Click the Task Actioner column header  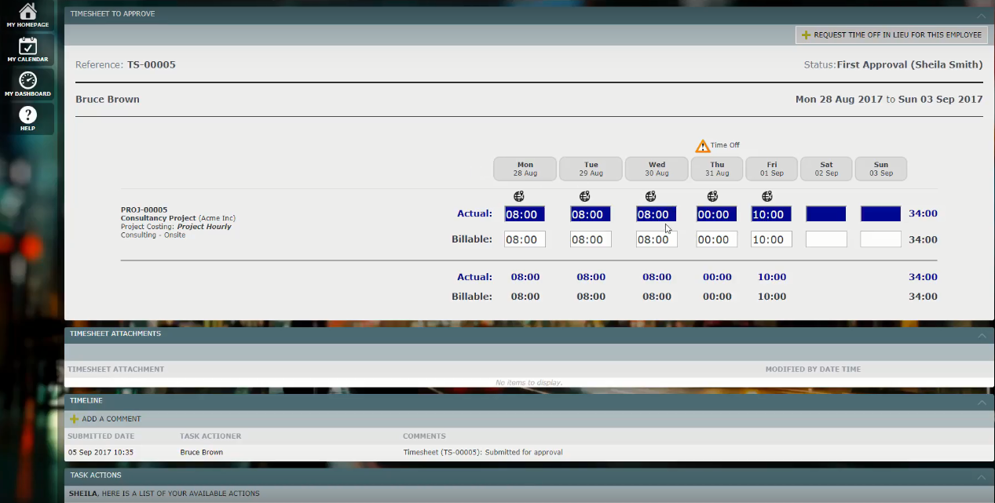[x=210, y=436]
